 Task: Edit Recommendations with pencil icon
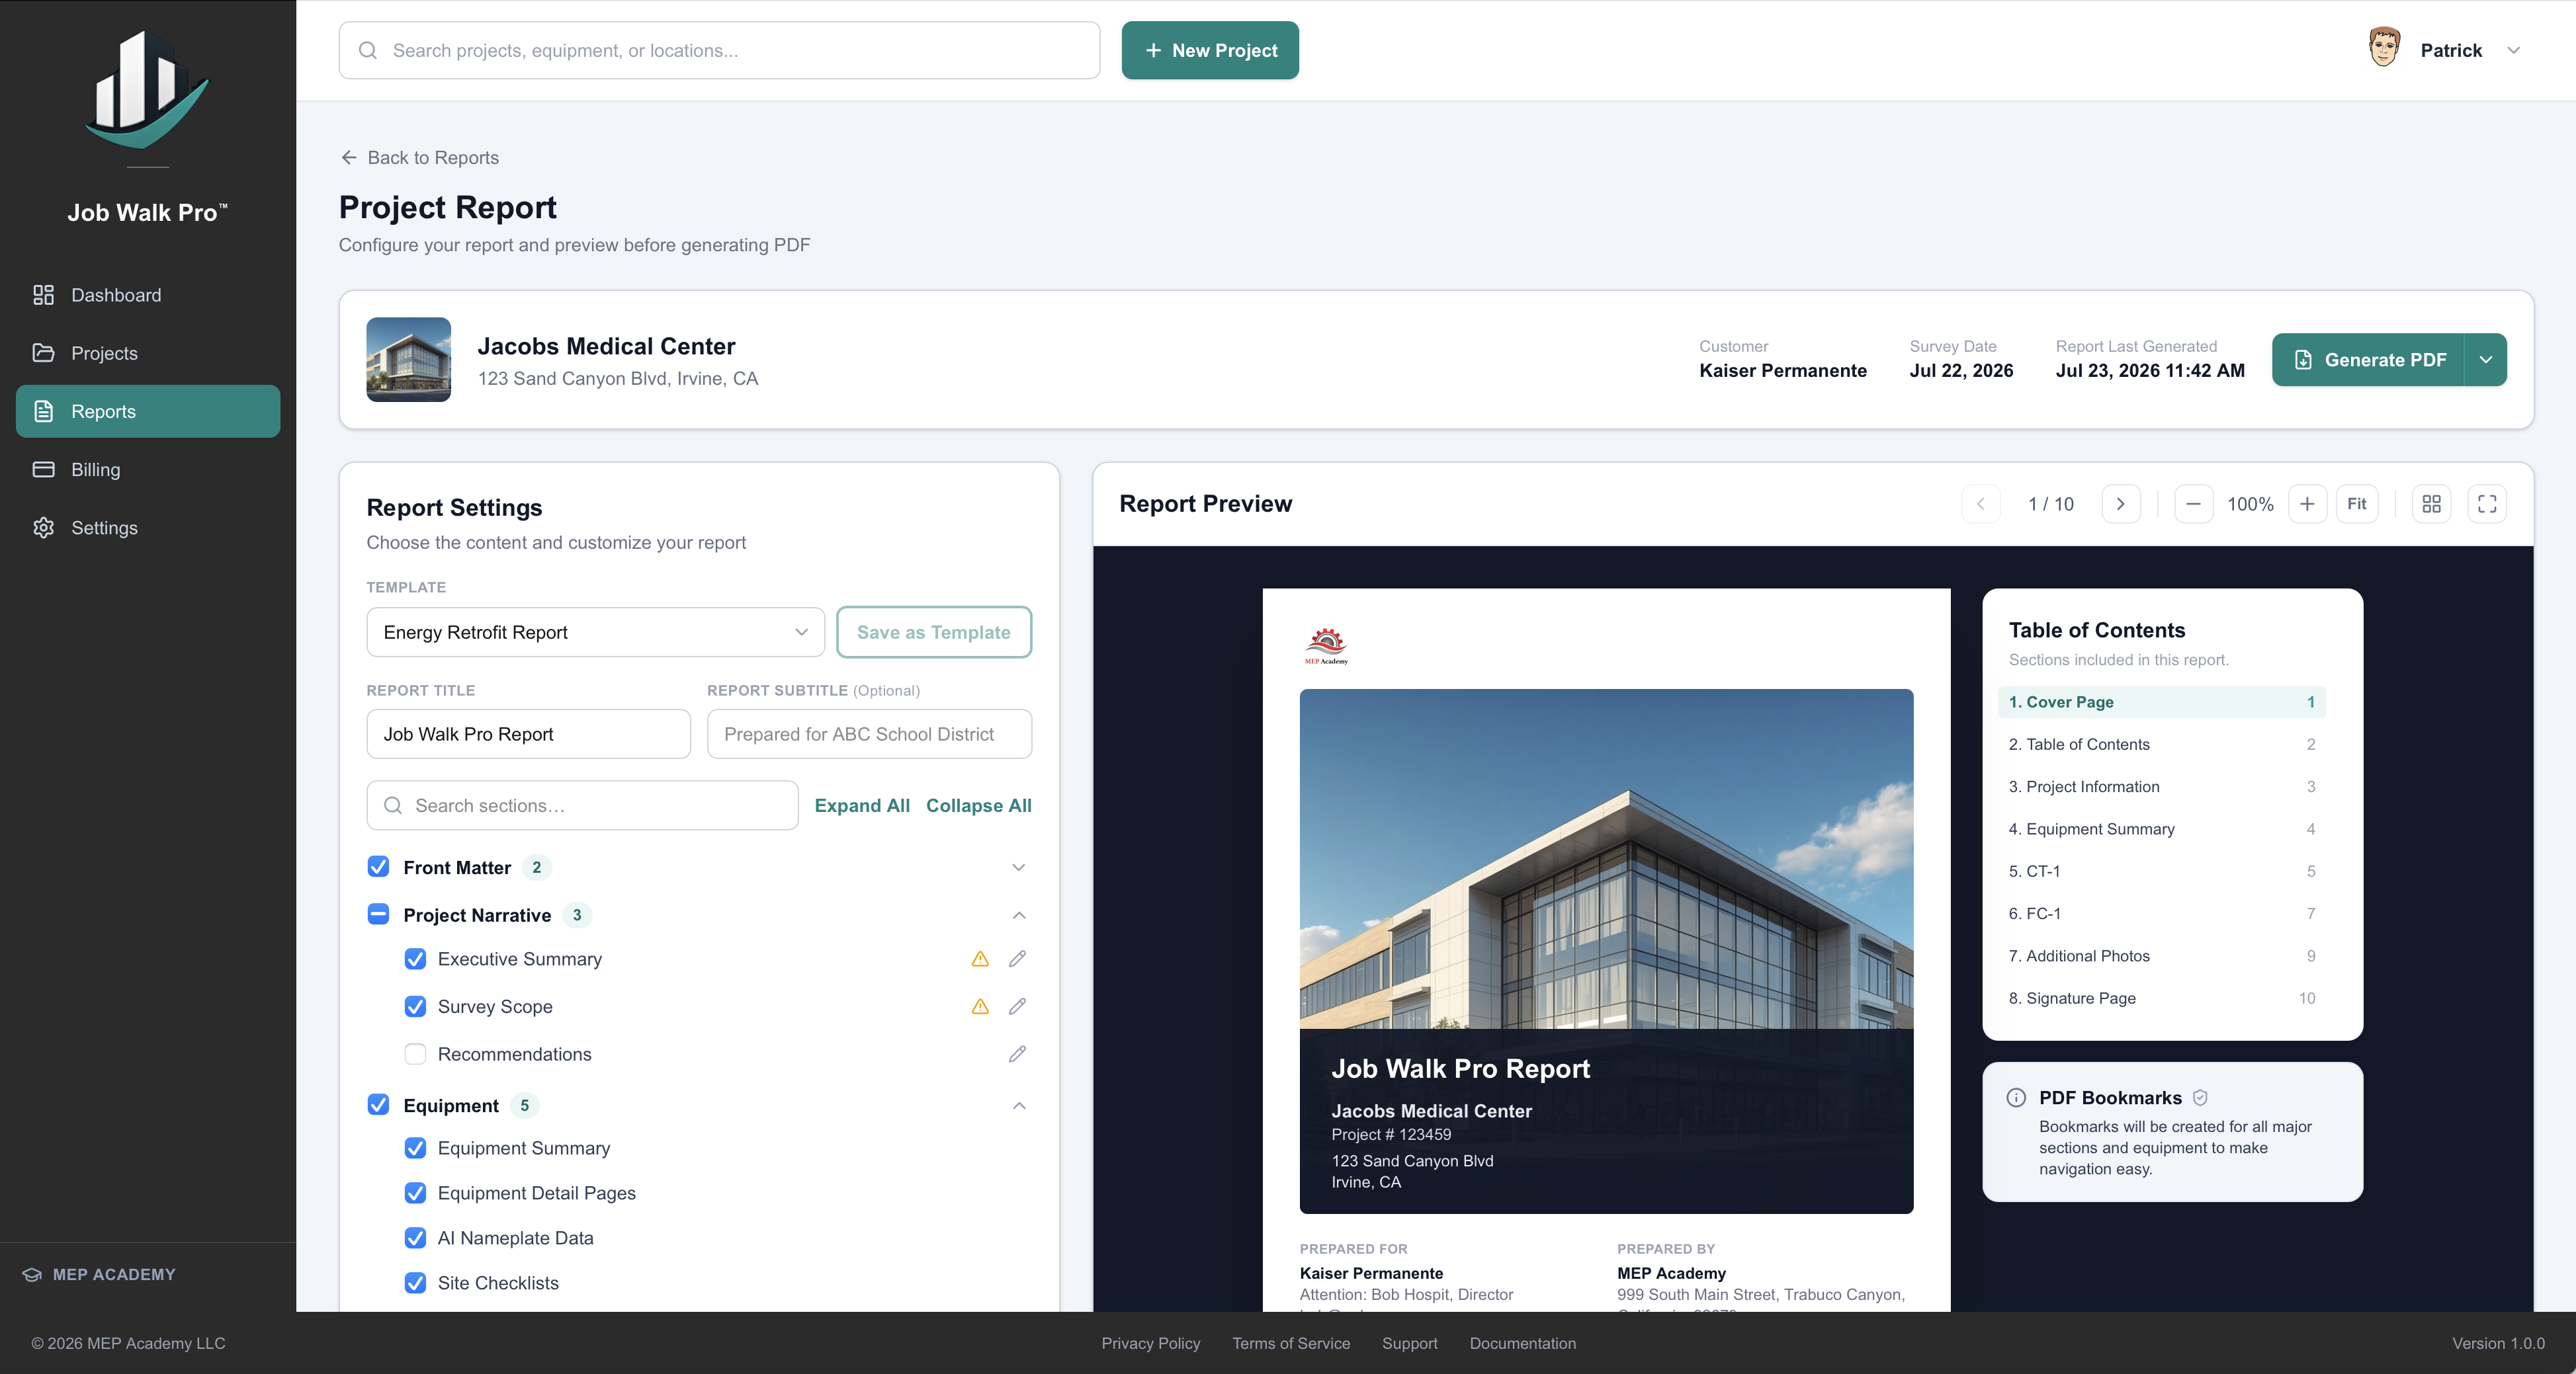pyautogui.click(x=1017, y=1054)
